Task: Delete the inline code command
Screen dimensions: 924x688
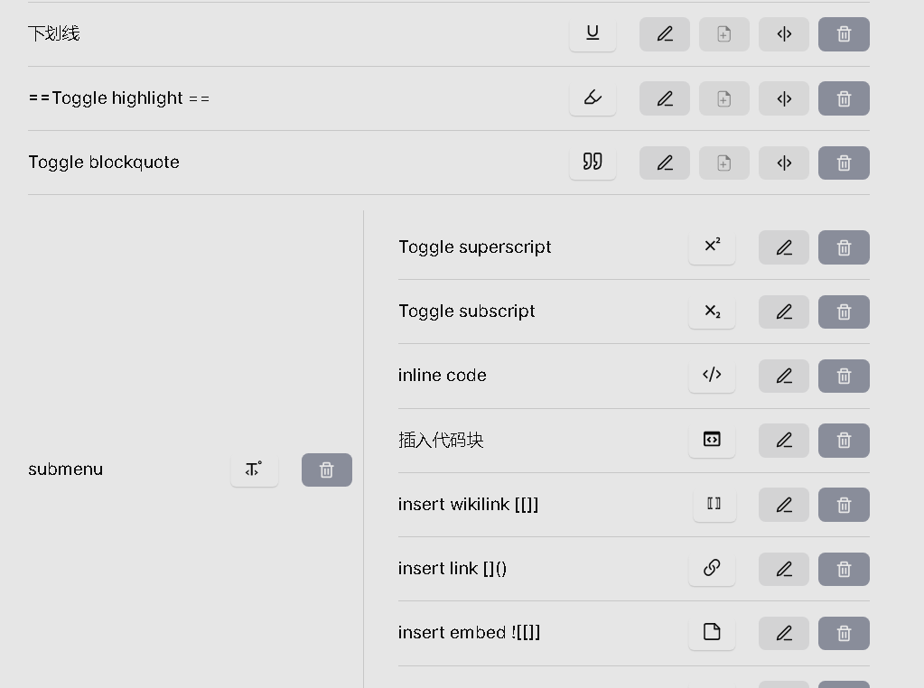Action: coord(844,376)
